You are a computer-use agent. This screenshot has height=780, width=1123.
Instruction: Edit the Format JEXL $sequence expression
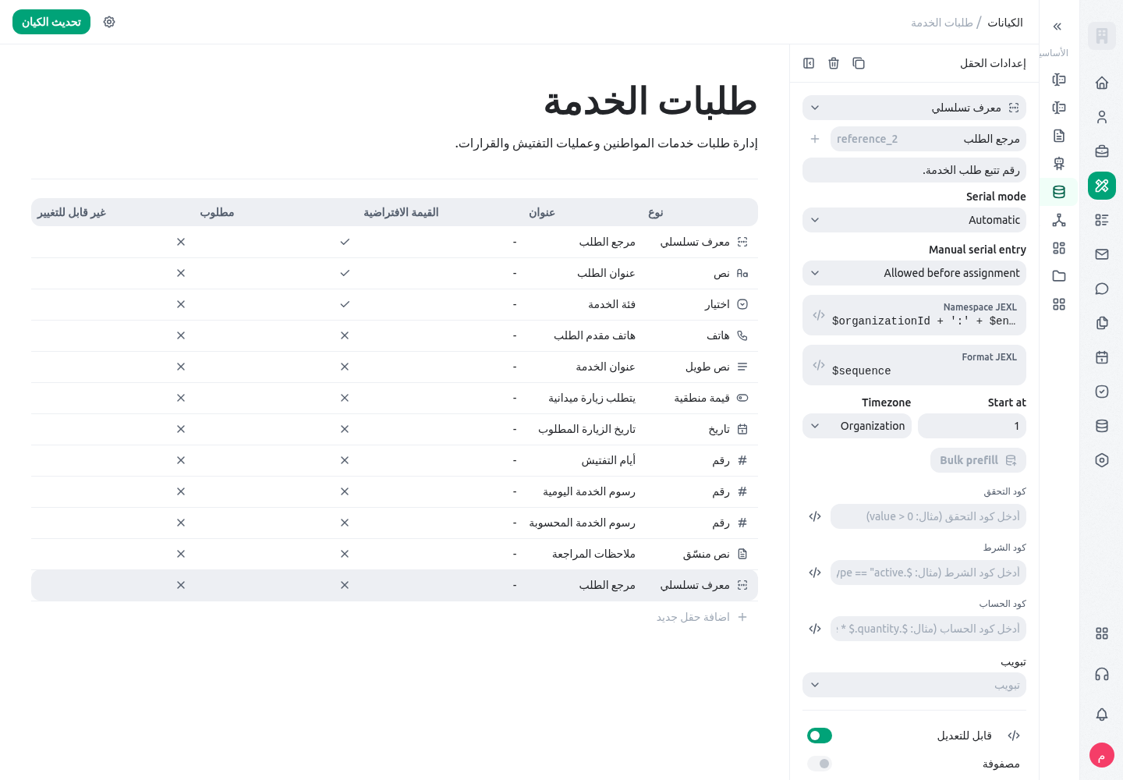[x=914, y=365]
